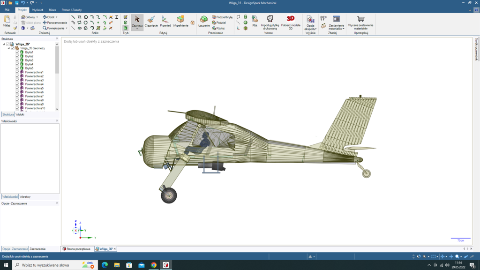Switch to the Wyświetl ribbon tab

(37, 10)
